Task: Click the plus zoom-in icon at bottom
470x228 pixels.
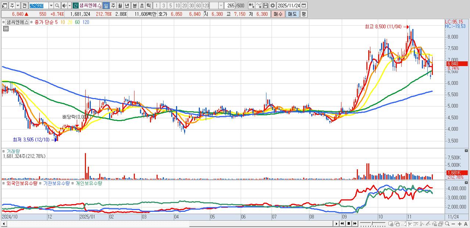Action: (x=460, y=224)
